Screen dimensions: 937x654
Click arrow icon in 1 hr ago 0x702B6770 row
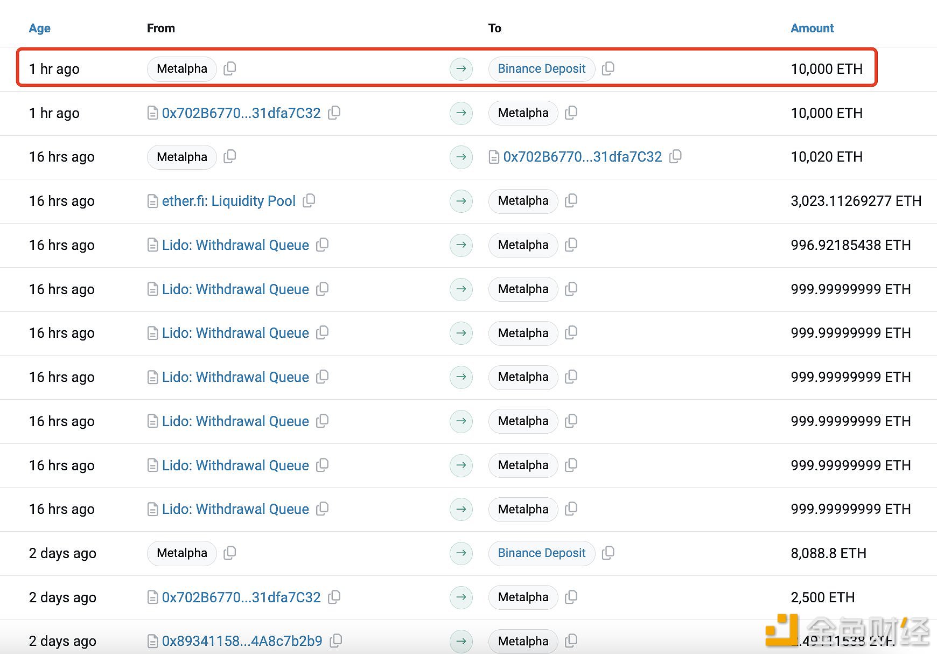(x=461, y=113)
